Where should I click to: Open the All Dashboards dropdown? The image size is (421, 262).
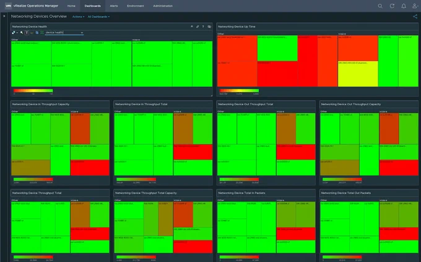click(x=98, y=17)
